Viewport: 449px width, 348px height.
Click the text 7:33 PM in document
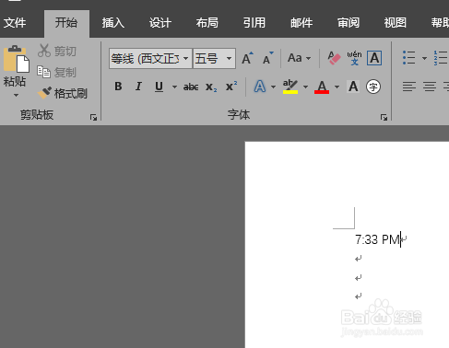tap(377, 239)
